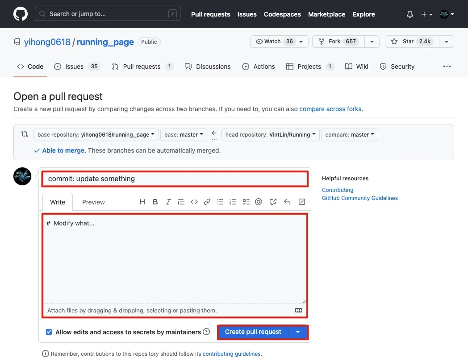Viewport: 468px width, 358px height.
Task: Switch to the Preview editor tab
Action: tap(93, 202)
